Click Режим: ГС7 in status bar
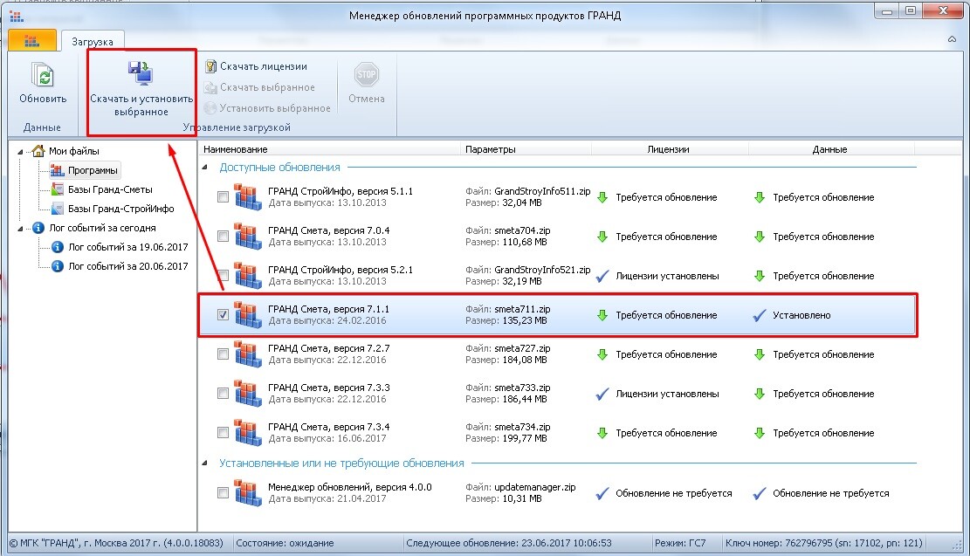Screen dimensions: 970x556 [680, 543]
